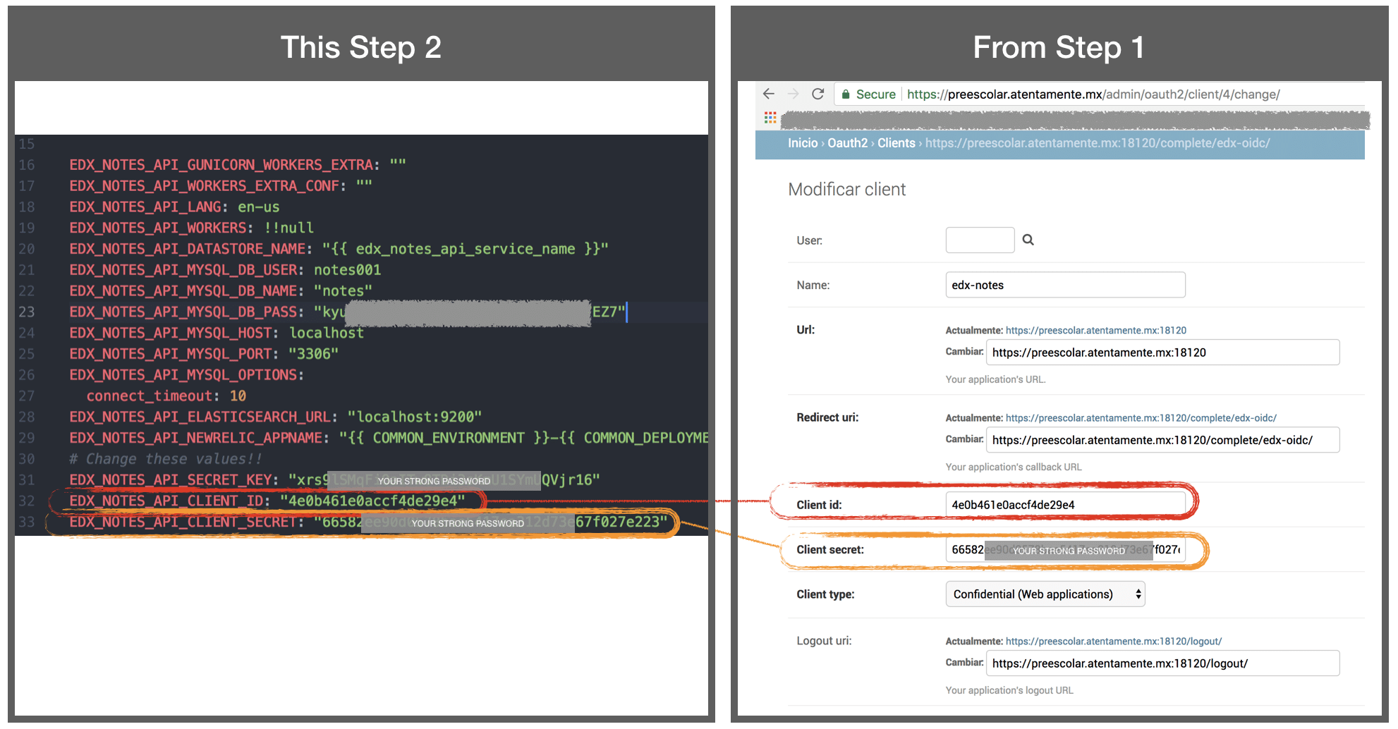
Task: Click line 32 EDX_NOTES_API_CLIENT_ID in editor
Action: tap(267, 501)
